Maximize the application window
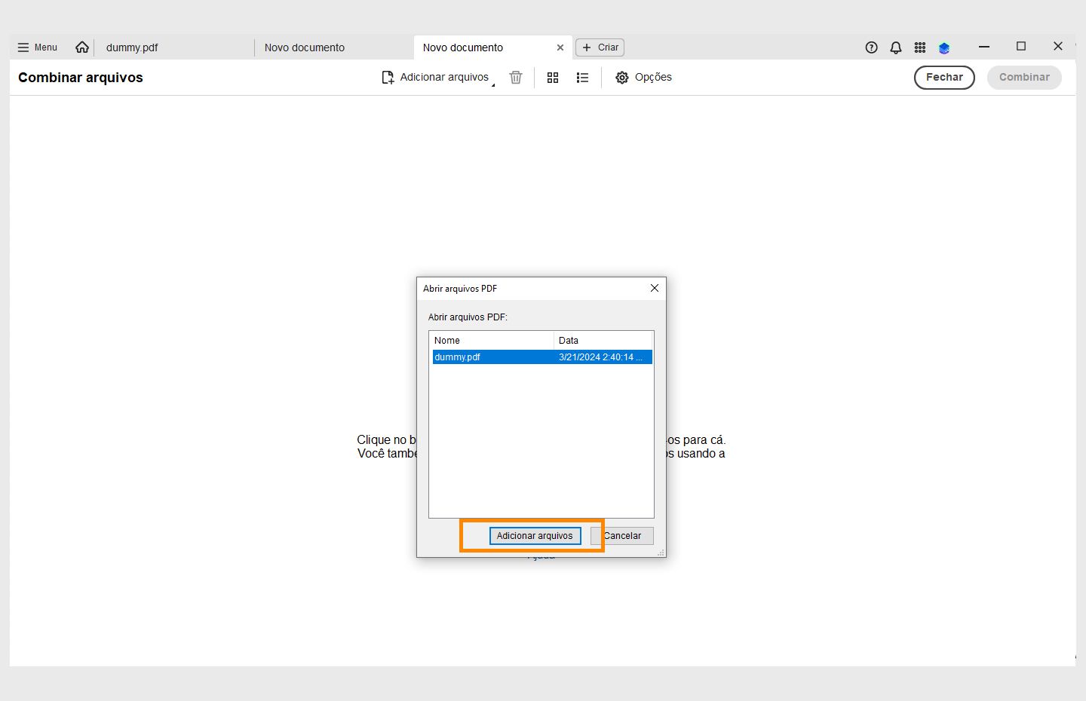 [1021, 47]
